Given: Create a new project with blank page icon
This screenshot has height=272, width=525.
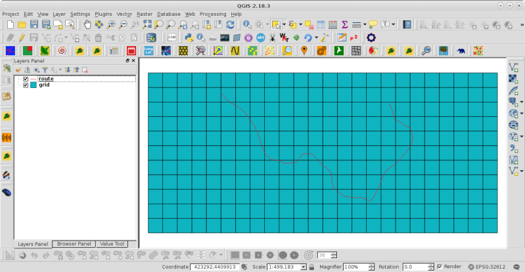Looking at the screenshot, I should coord(11,24).
